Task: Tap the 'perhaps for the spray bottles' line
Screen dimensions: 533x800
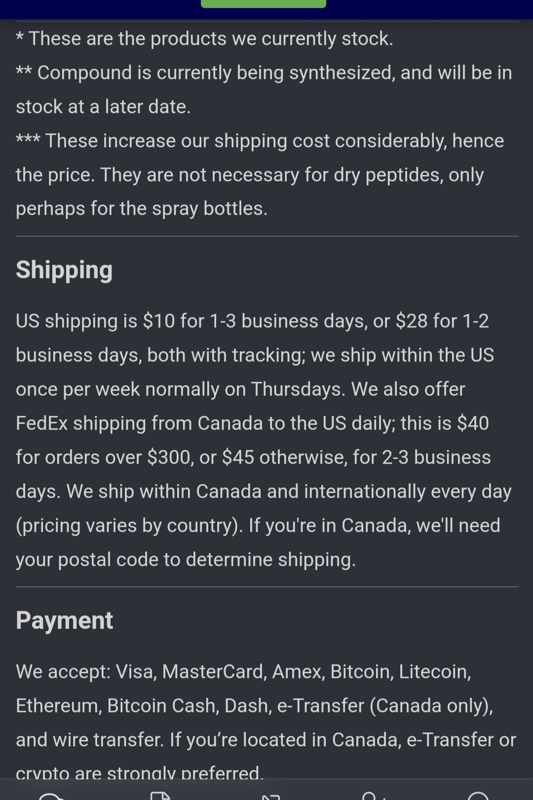Action: [142, 209]
